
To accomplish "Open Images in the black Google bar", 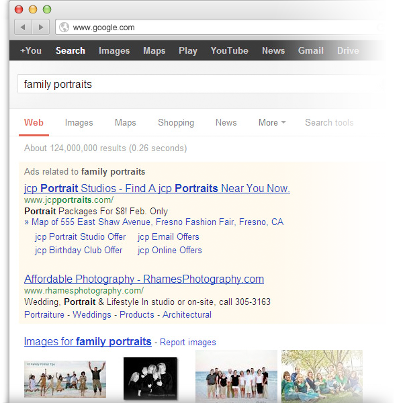I will pos(114,51).
